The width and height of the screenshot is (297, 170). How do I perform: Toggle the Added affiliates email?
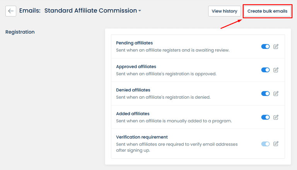pyautogui.click(x=265, y=117)
